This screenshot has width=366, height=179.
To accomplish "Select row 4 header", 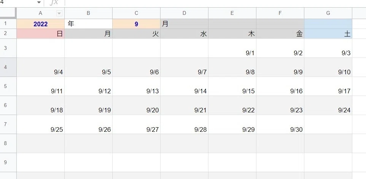I will pos(8,67).
